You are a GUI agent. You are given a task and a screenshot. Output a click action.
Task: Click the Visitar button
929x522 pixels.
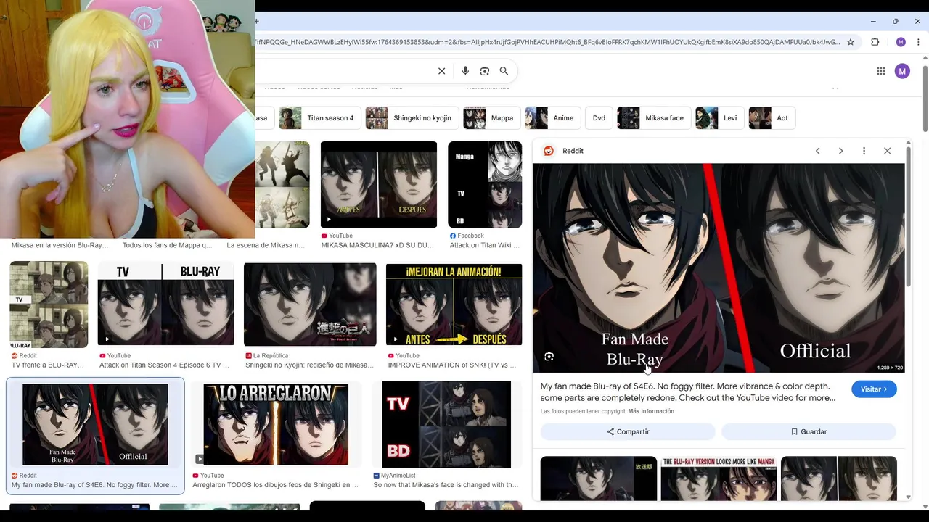click(874, 389)
